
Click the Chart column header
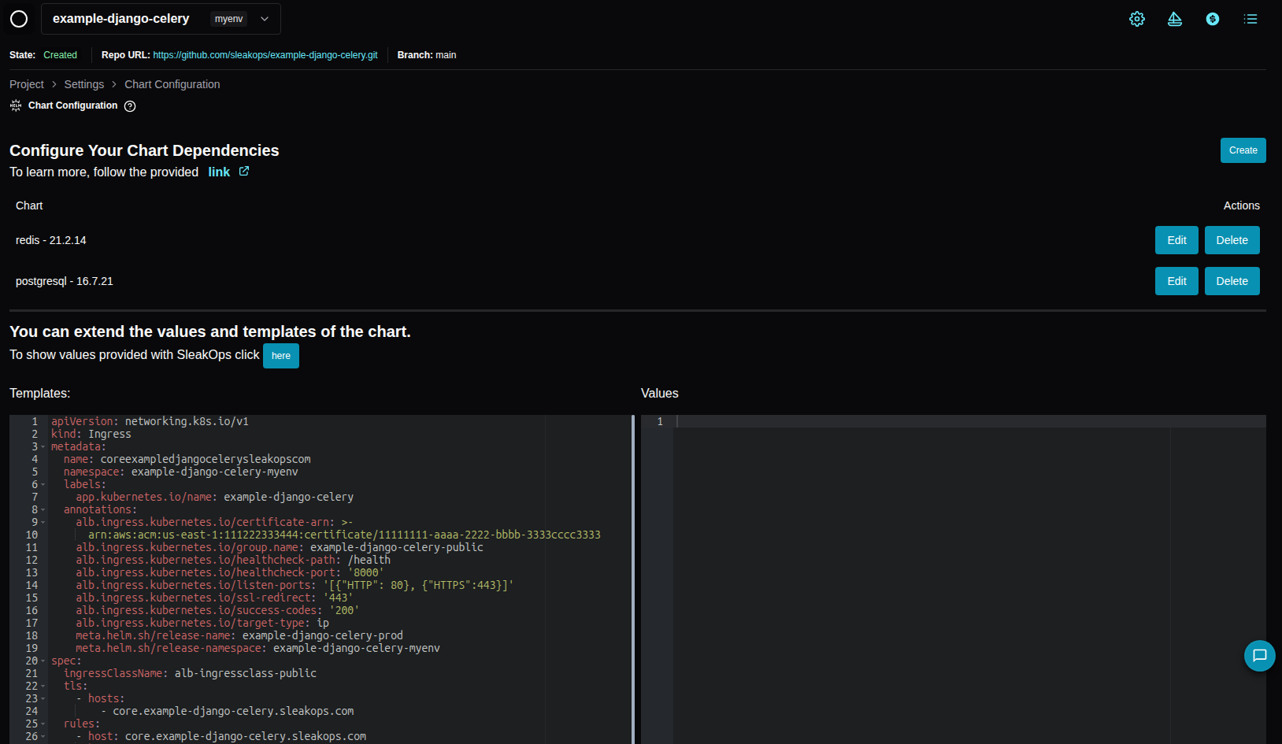coord(29,205)
